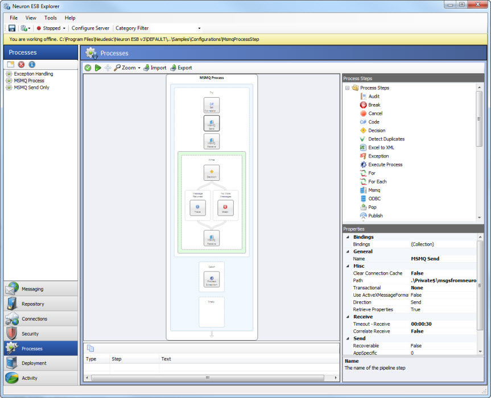
Task: Select the Code process step
Action: pos(370,122)
